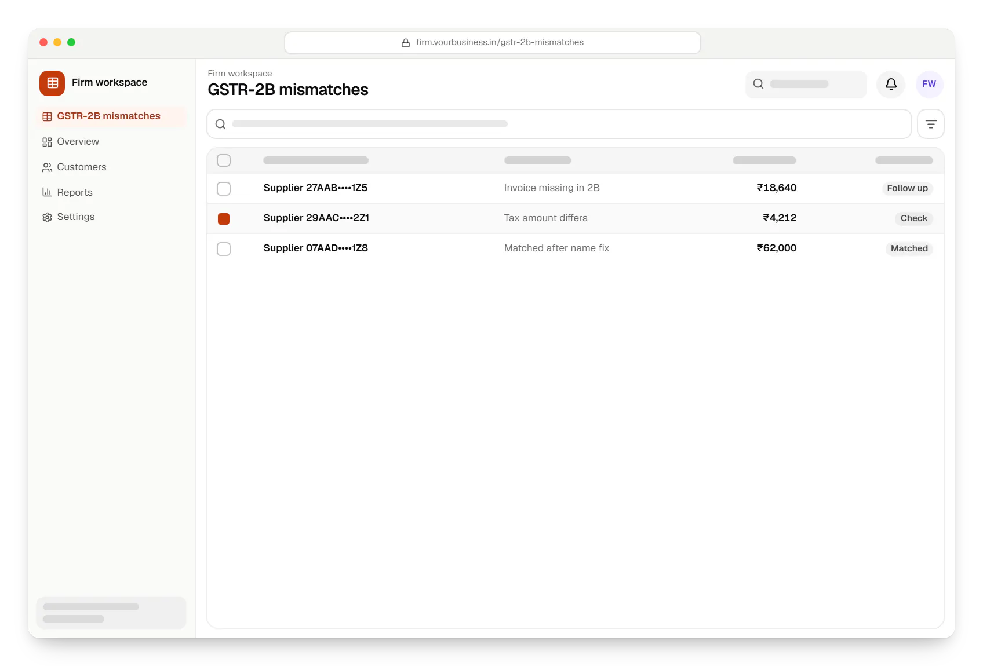
Task: Open the Customers section
Action: pos(111,167)
